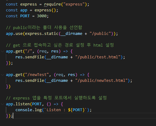The width and height of the screenshot is (156, 126).
Task: Click ${PORT} inside the template literal
Action: tap(76, 110)
